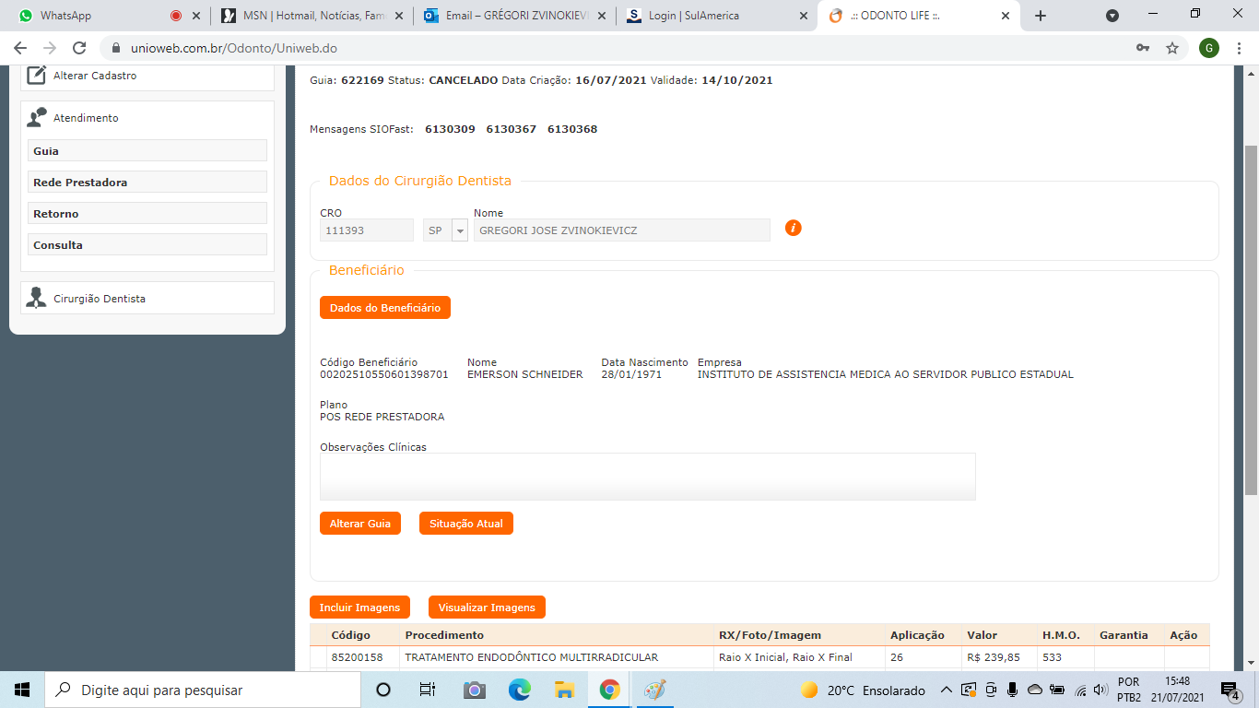Click into the Observações Clínicas text area
The height and width of the screenshot is (708, 1259).
pos(647,477)
